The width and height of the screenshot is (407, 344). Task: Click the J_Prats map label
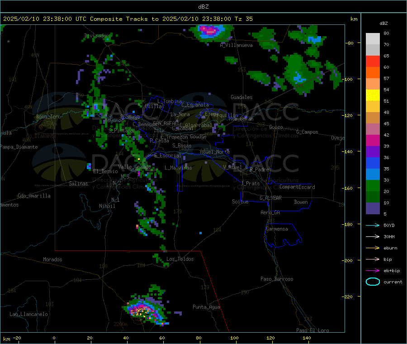tap(250, 184)
